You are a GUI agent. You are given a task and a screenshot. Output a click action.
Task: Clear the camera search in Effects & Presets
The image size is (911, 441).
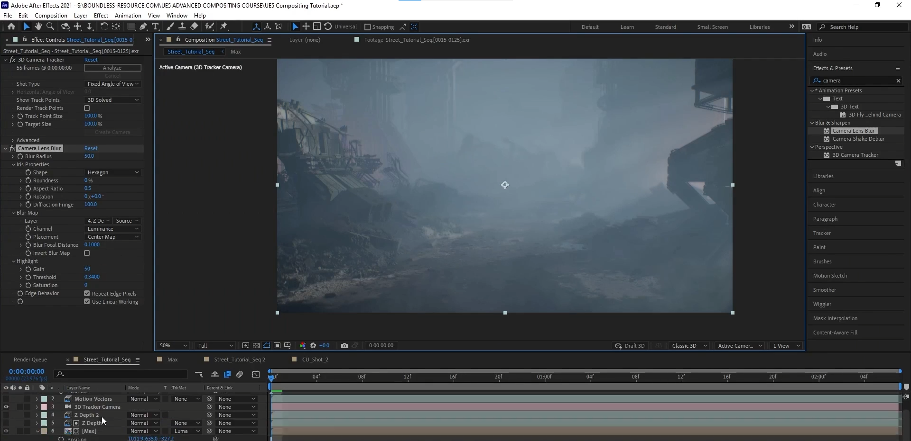pyautogui.click(x=898, y=81)
